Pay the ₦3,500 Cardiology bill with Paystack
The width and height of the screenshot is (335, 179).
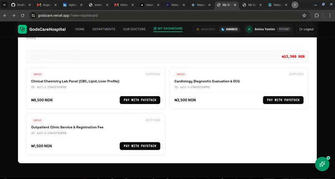click(283, 100)
